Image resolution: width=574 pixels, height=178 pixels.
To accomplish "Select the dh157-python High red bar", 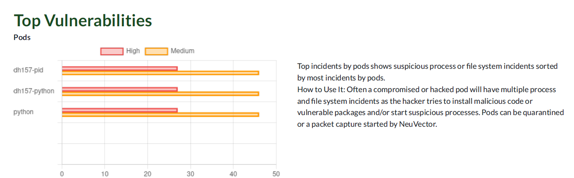I will point(120,89).
